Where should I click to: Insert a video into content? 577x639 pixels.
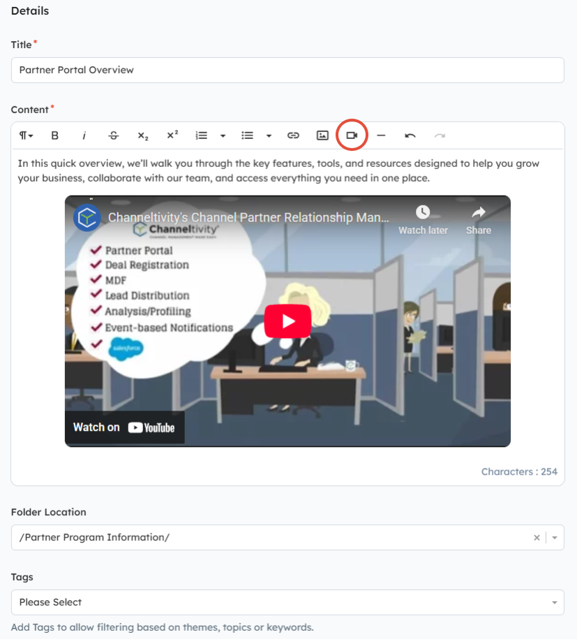[x=352, y=135]
